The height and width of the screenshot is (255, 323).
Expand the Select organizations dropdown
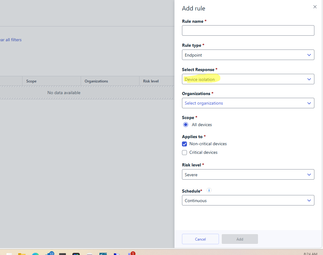(x=248, y=103)
